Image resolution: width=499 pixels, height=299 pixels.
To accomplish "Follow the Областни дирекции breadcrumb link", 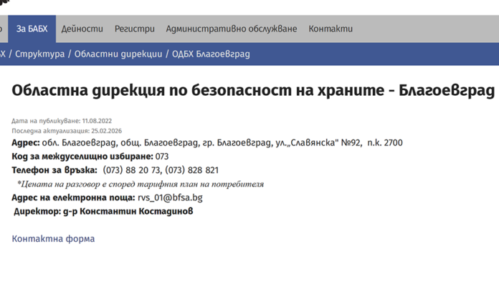I will pyautogui.click(x=118, y=54).
